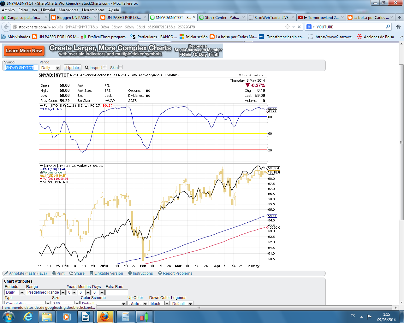Open the Windows Start button
The image size is (404, 323).
pyautogui.click(x=9, y=317)
